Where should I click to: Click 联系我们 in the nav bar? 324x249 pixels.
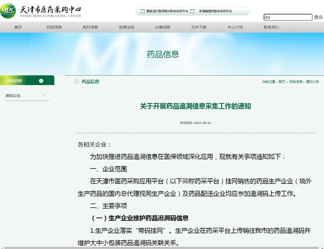pyautogui.click(x=271, y=27)
